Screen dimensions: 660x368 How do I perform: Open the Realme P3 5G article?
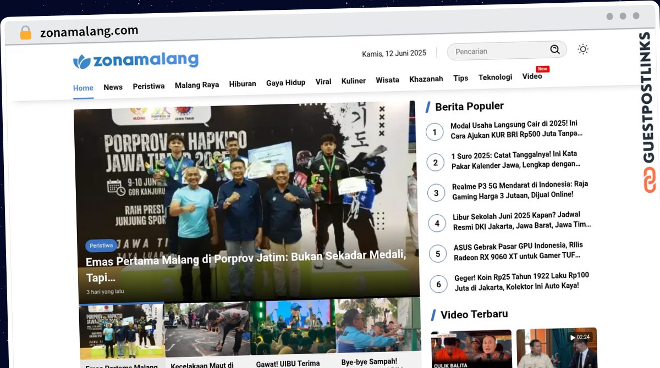[520, 189]
